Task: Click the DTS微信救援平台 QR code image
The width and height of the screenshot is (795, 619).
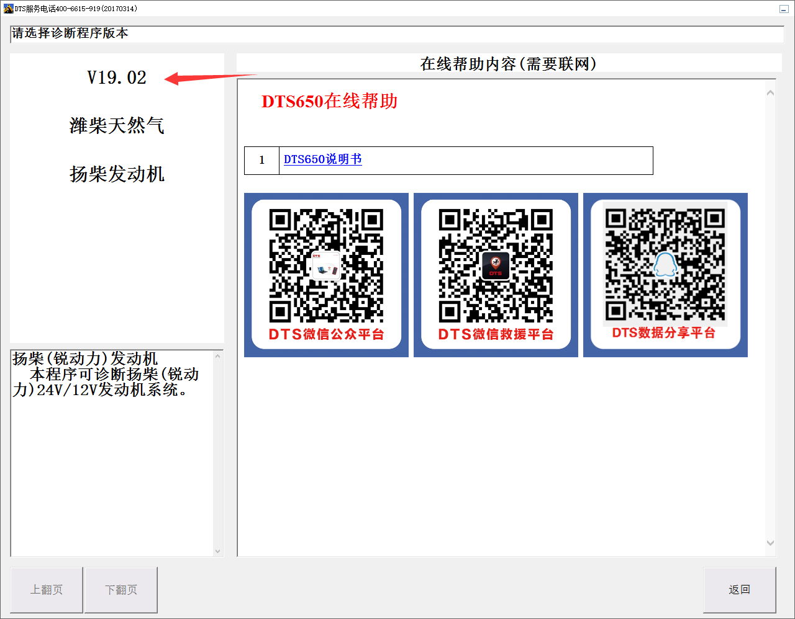Action: (496, 275)
